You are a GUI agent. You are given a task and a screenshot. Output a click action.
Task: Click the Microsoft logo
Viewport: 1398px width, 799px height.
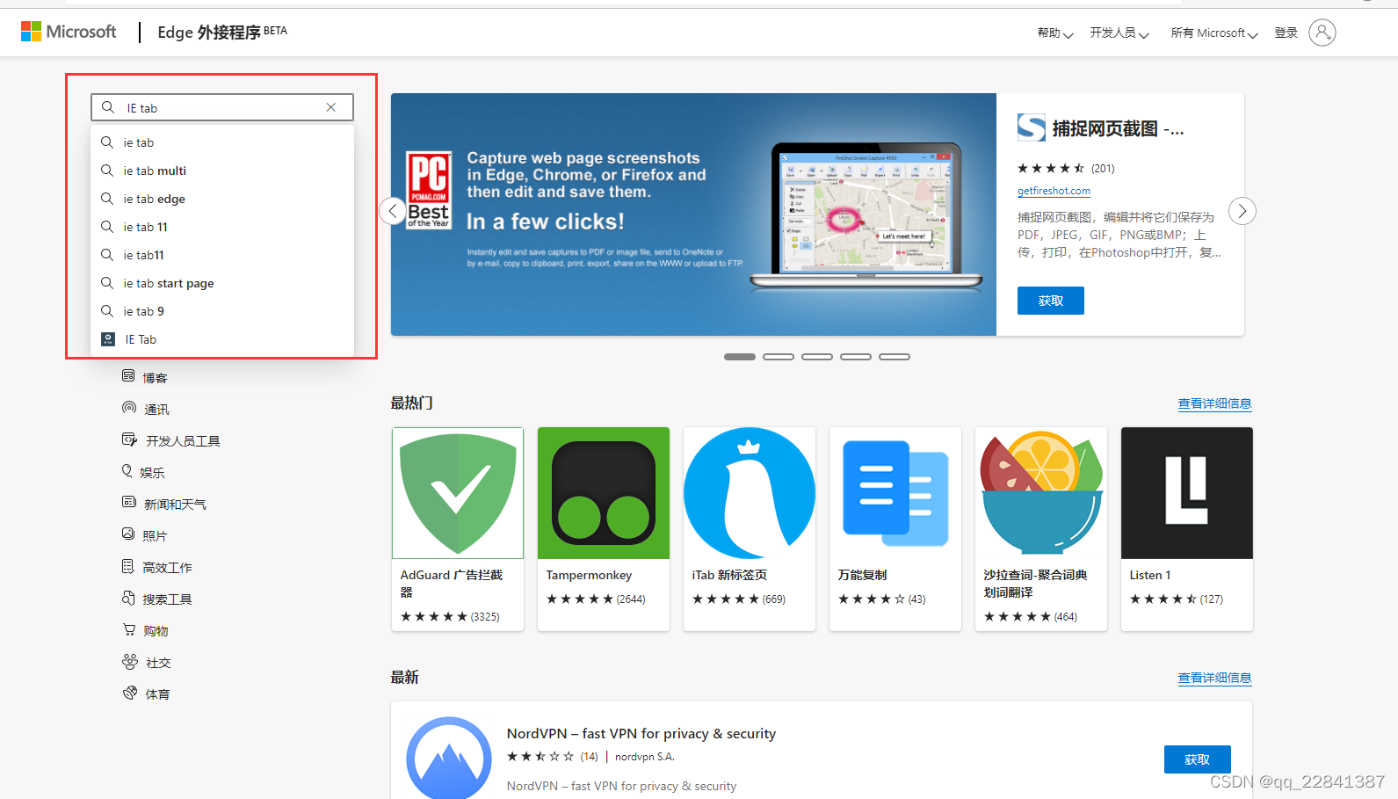tap(69, 32)
